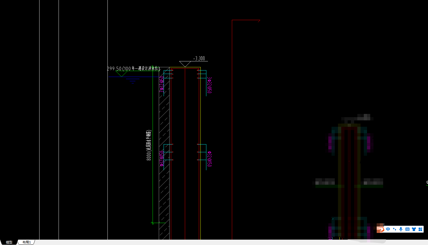
Task: Open the IME soft keyboard icon
Action: [x=407, y=229]
